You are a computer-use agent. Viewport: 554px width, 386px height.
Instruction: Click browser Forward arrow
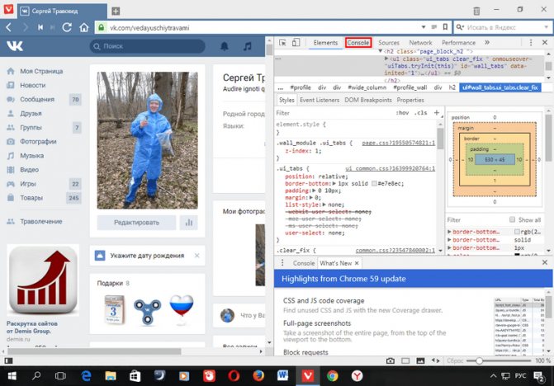point(25,27)
